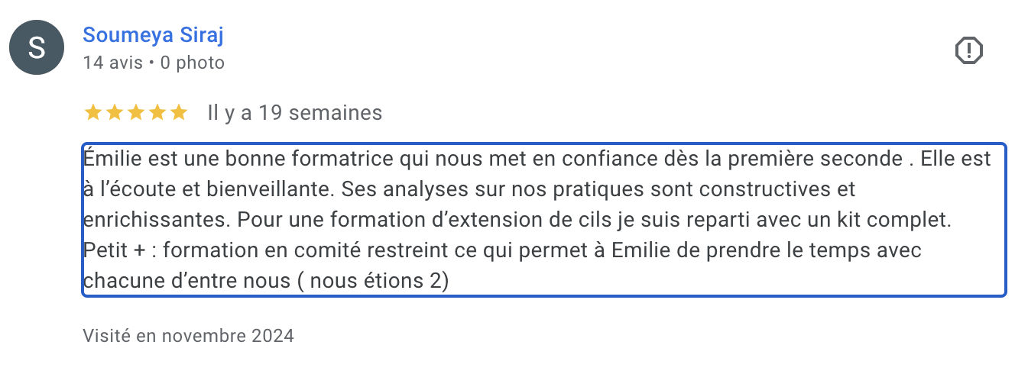The width and height of the screenshot is (1015, 374).
Task: Open the Soumeya Siraj reviewer profile link
Action: [x=153, y=35]
